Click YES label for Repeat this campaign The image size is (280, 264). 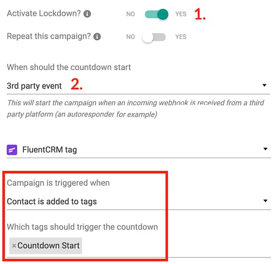click(x=181, y=37)
